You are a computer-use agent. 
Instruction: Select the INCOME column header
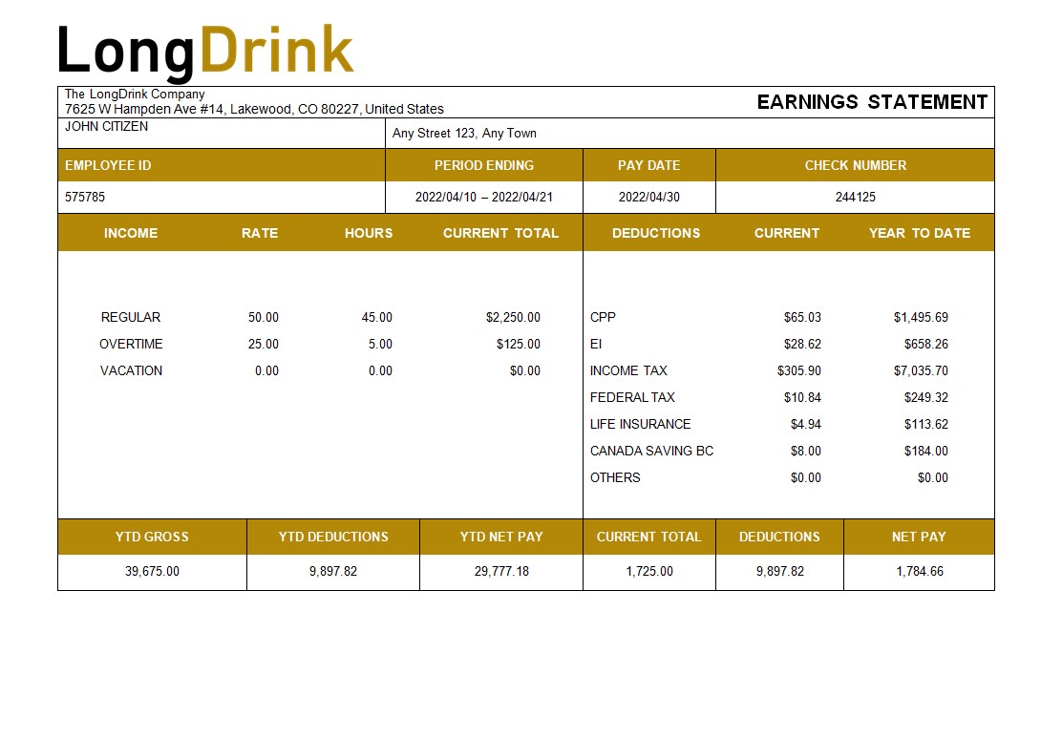[131, 232]
